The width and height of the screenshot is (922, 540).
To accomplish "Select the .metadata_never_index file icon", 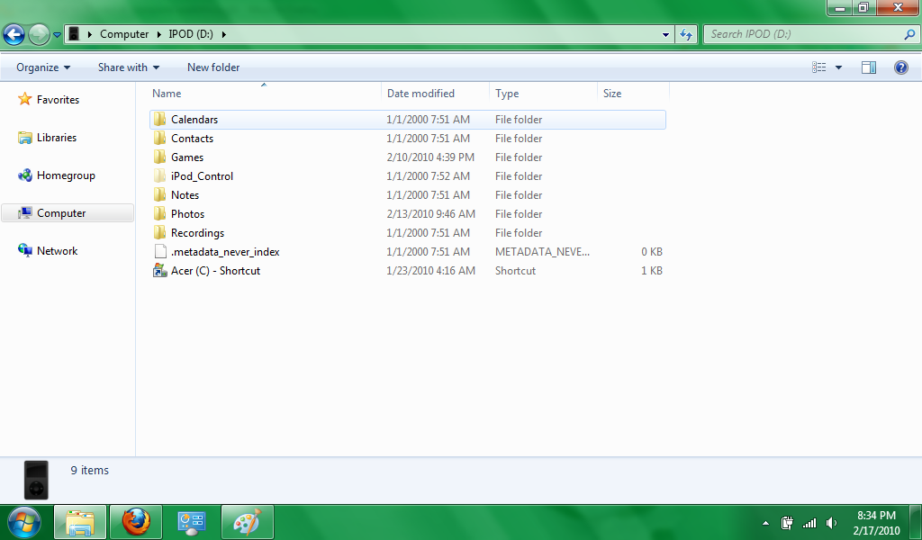I will [160, 251].
